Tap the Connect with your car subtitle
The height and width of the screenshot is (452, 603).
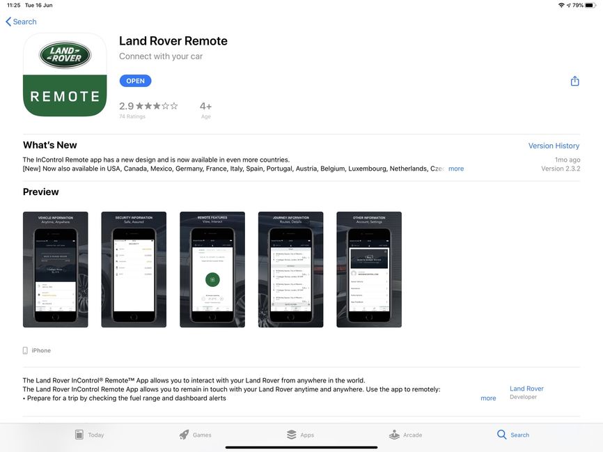click(x=161, y=56)
